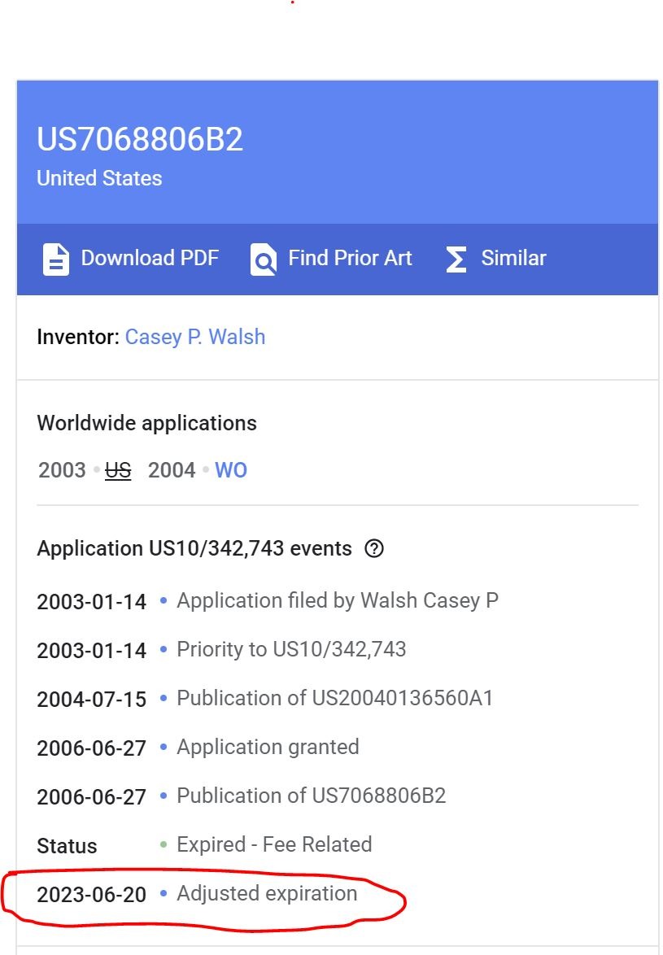Select the Application granted event row
The height and width of the screenshot is (955, 663).
pyautogui.click(x=198, y=748)
